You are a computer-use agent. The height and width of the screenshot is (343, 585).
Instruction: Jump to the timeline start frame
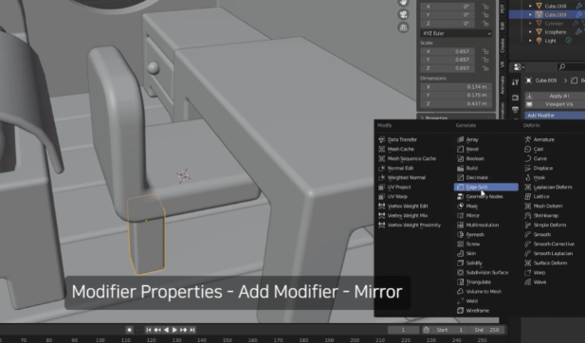tap(149, 330)
